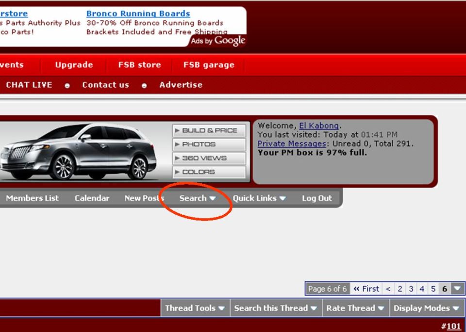Viewport: 466px width, 332px height.
Task: Open the Search dropdown menu
Action: pyautogui.click(x=198, y=198)
